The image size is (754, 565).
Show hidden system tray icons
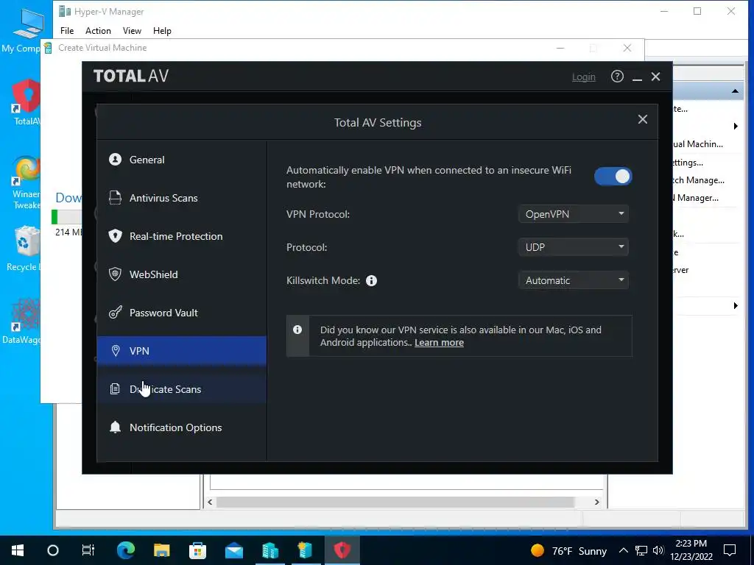(623, 550)
